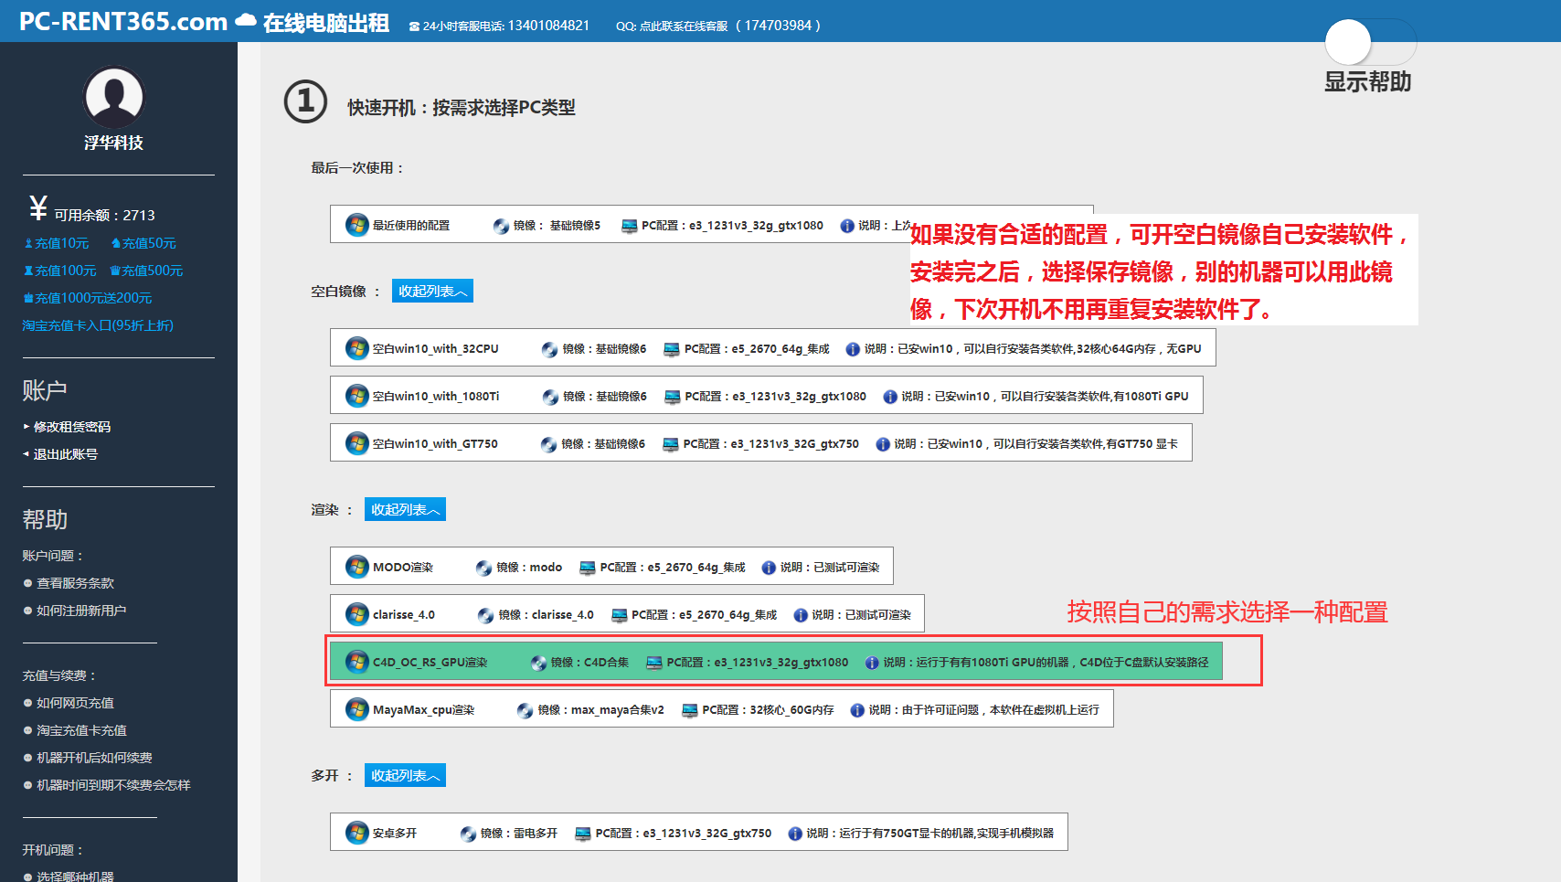Screen dimensions: 1561x882
Task: Click Windows icon of clarisse_4.0 row
Action: click(x=356, y=614)
